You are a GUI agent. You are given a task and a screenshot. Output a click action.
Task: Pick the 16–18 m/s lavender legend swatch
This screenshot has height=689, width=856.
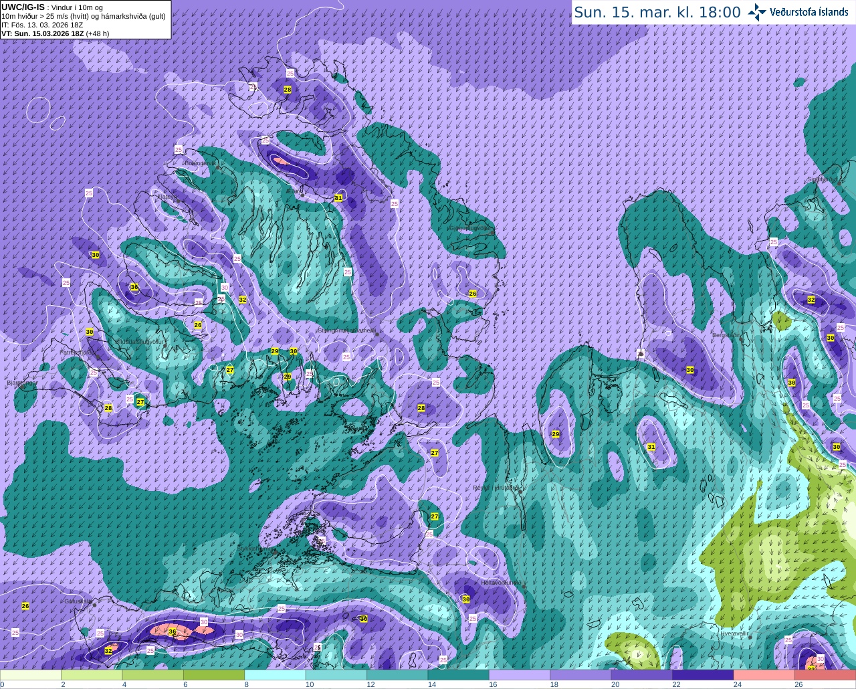(520, 675)
